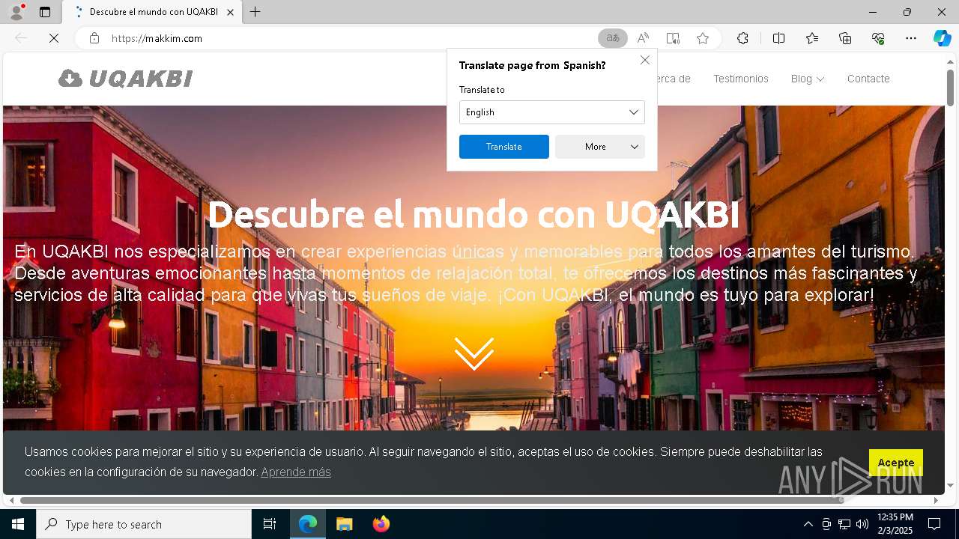Open Settings and more menu
Image resolution: width=959 pixels, height=539 pixels.
pos(911,38)
